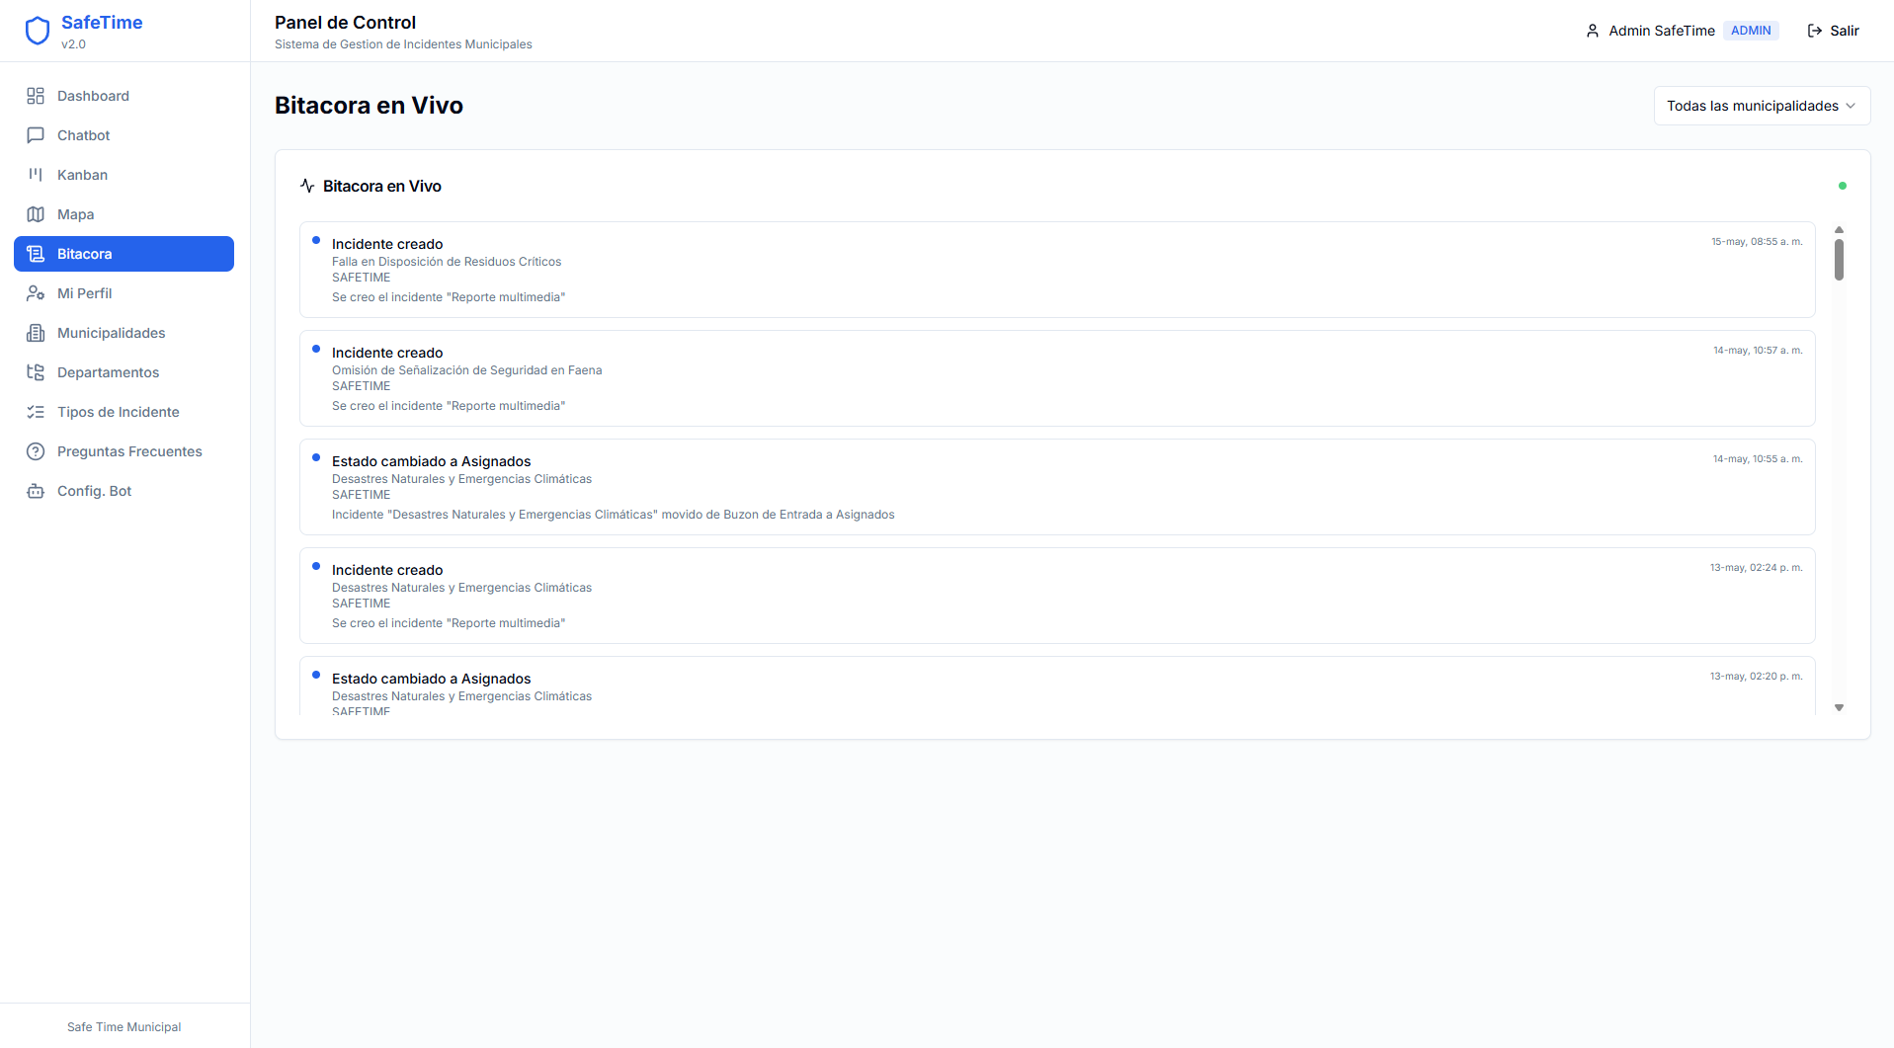Expand the Todas las municipalidades dropdown
1894x1048 pixels.
click(x=1762, y=106)
